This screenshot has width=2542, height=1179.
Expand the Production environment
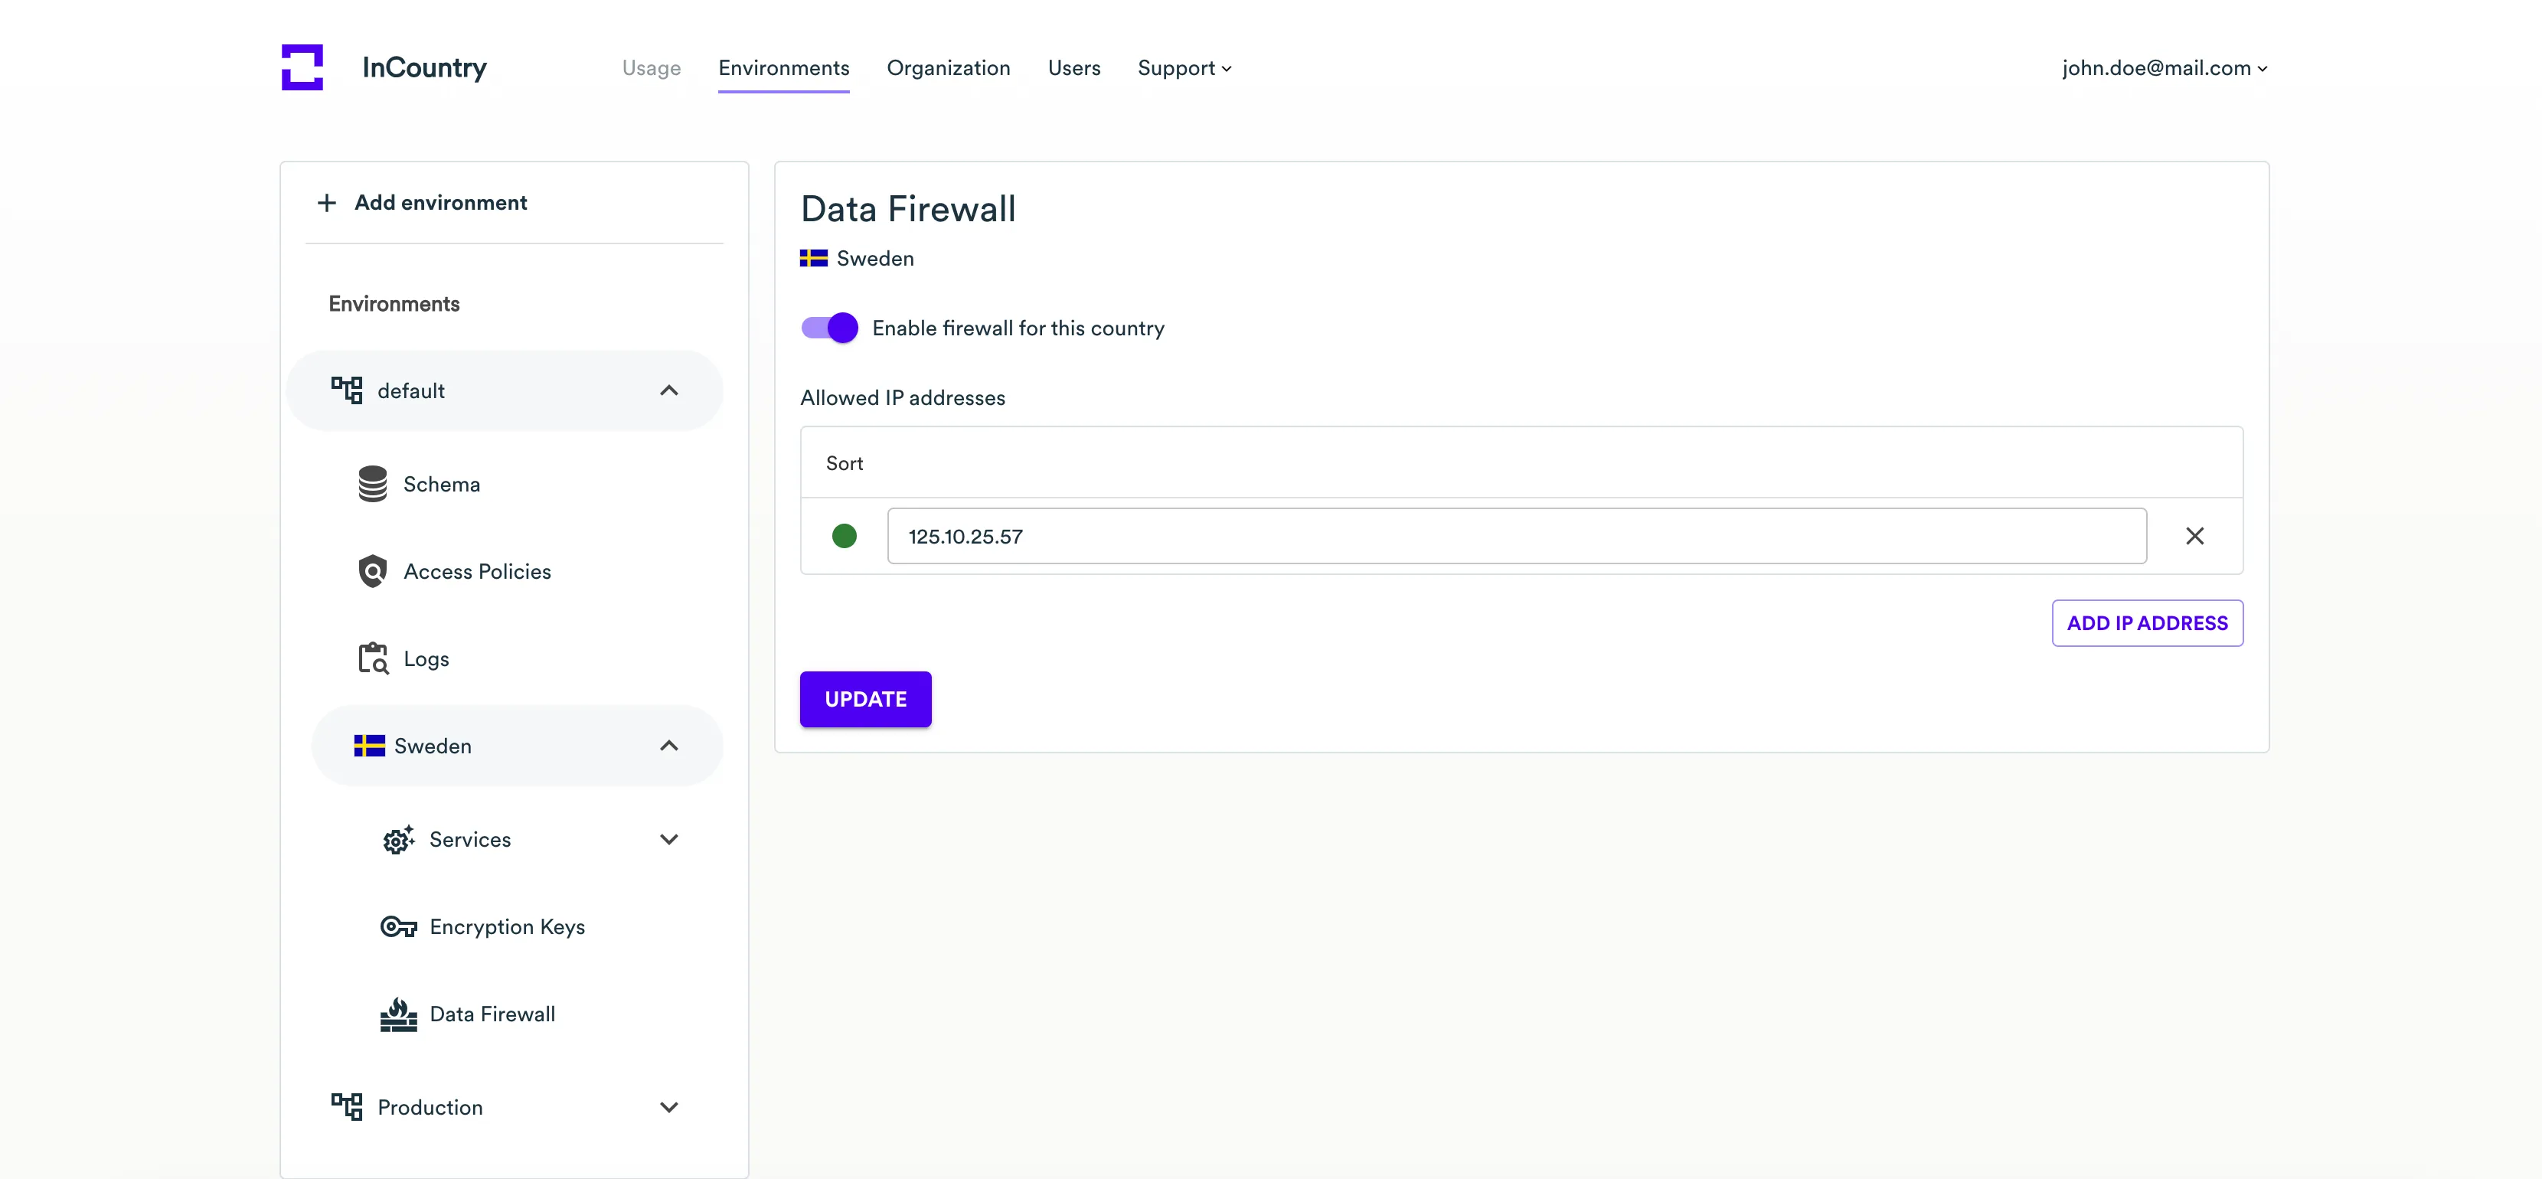click(668, 1107)
